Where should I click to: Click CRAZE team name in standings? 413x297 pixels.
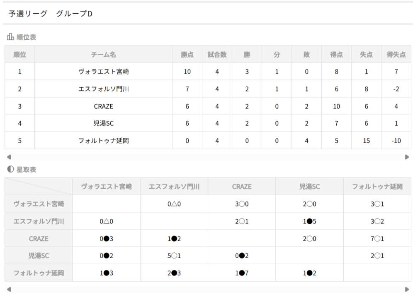tap(103, 106)
